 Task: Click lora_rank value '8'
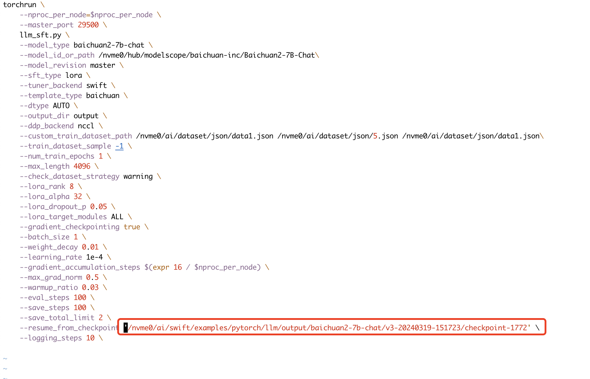(72, 187)
